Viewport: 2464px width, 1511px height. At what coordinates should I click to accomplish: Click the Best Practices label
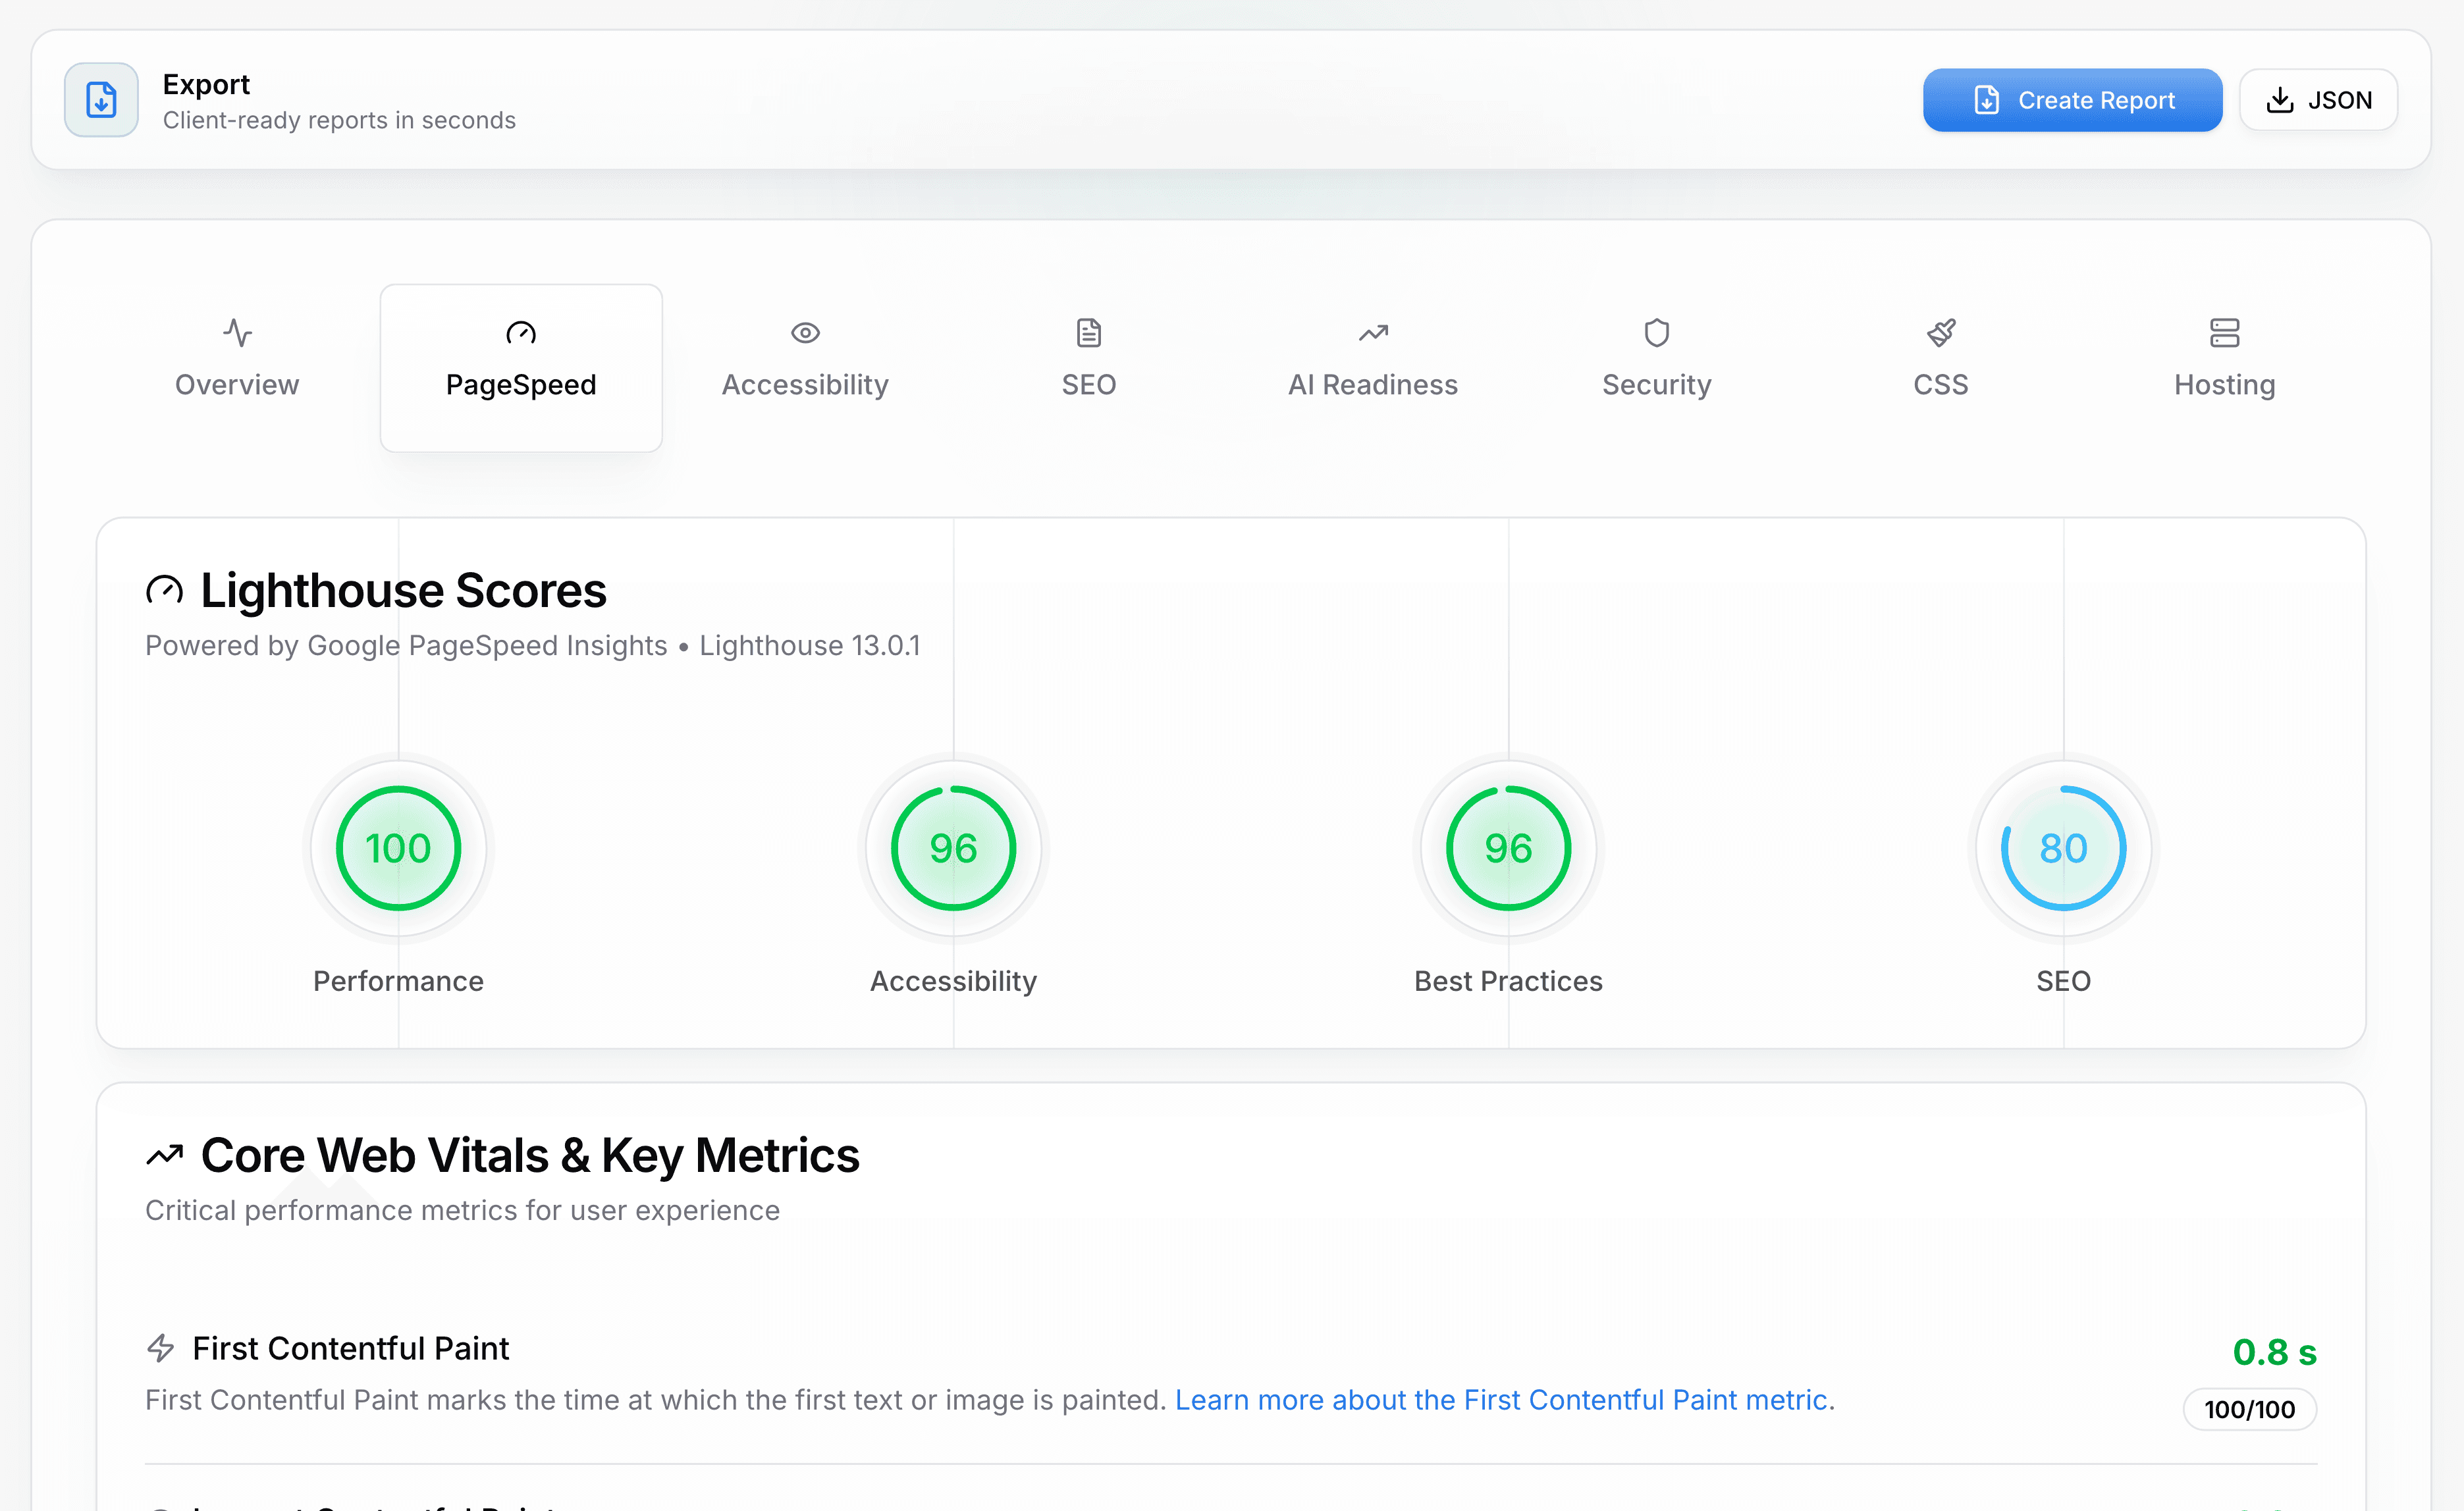[1508, 981]
